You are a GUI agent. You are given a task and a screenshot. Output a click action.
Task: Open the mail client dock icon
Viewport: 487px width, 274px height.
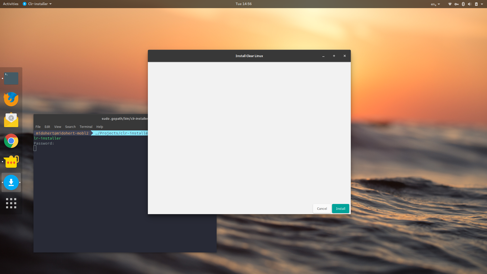pyautogui.click(x=11, y=120)
